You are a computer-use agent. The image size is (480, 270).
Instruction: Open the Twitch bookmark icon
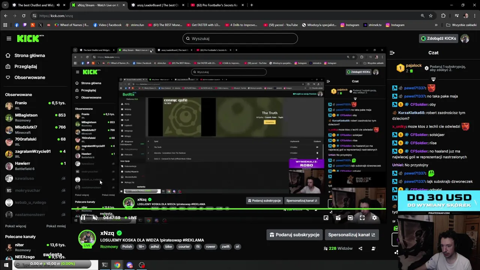click(25, 25)
